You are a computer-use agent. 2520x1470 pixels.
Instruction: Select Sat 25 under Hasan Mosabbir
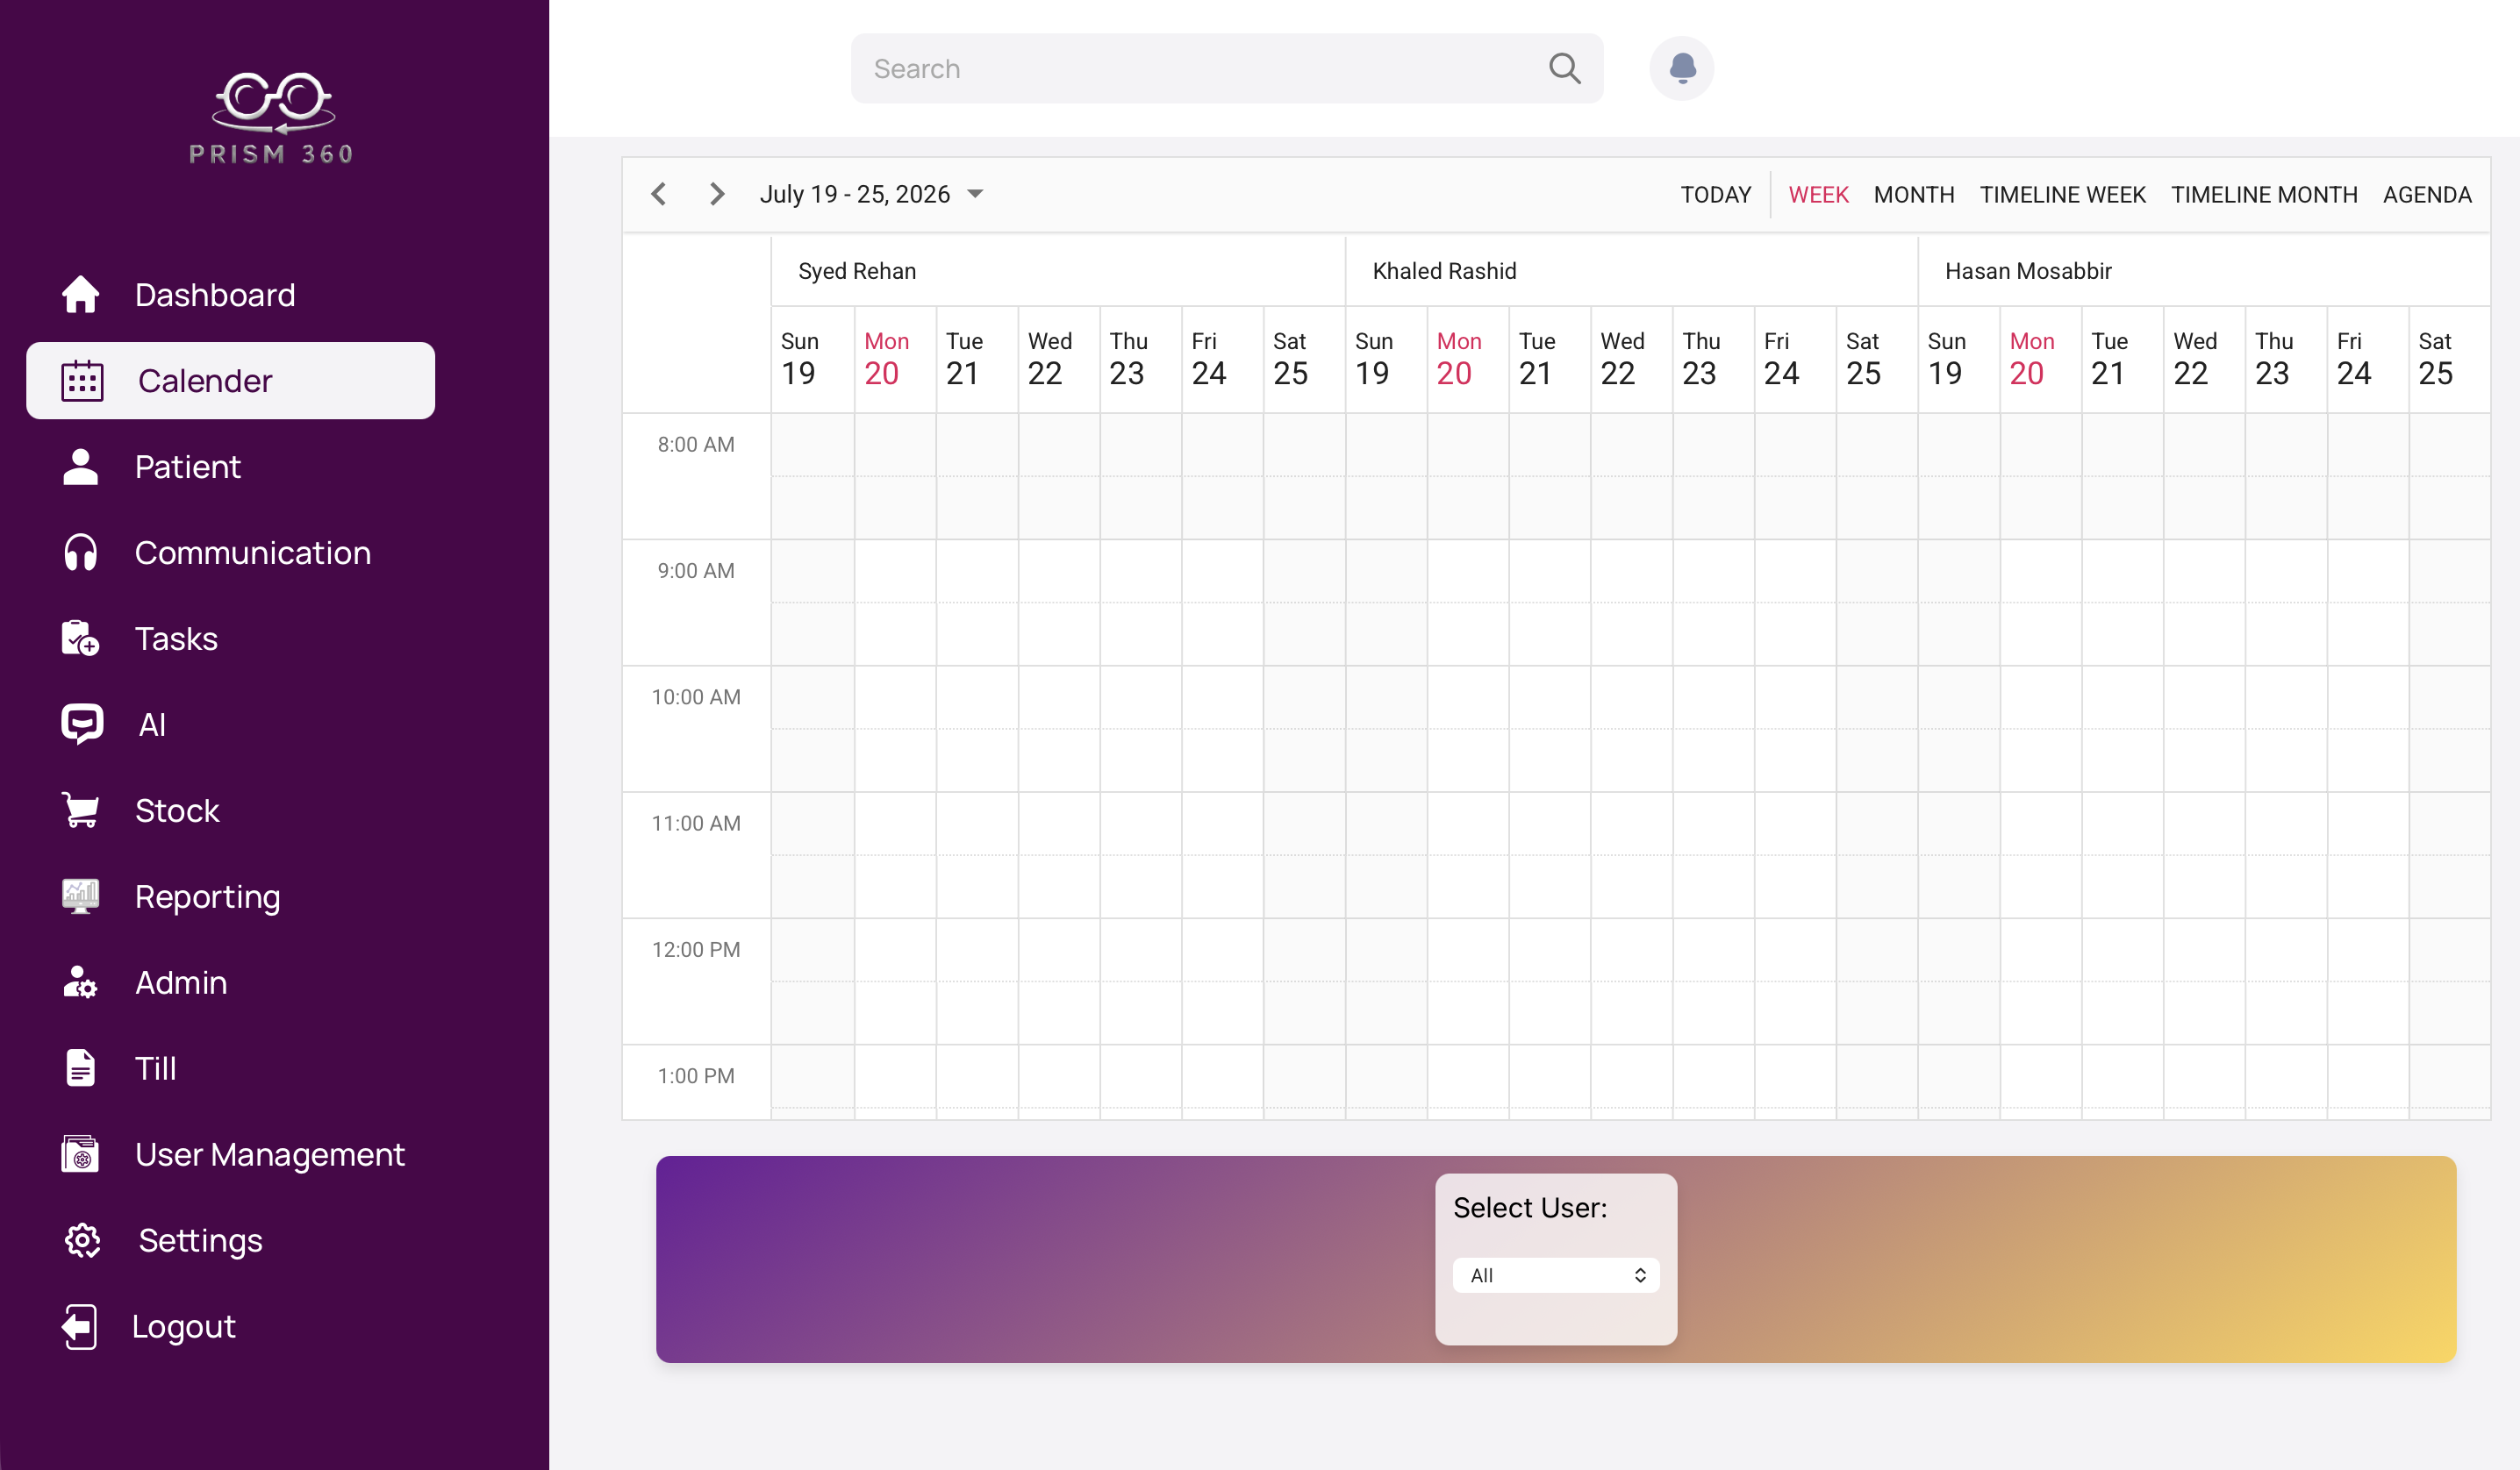2449,359
